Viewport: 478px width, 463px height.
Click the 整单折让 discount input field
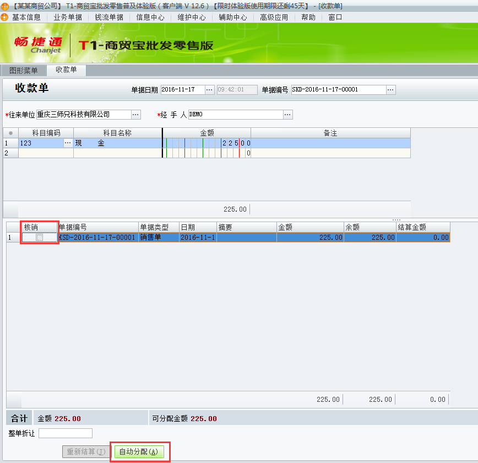click(65, 433)
